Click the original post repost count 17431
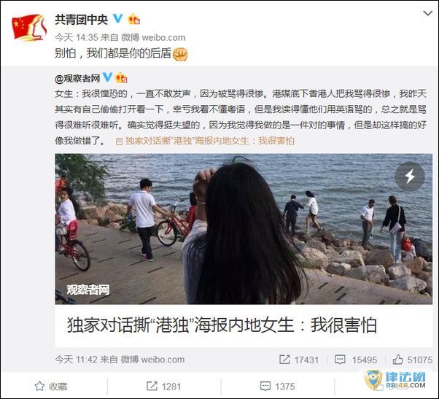Screen dimensions: 439x399 tap(299, 360)
